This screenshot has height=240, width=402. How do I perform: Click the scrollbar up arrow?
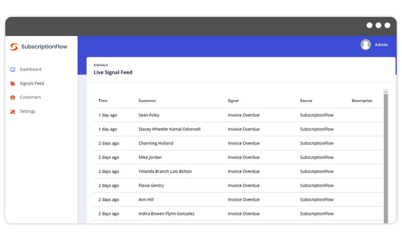point(386,92)
